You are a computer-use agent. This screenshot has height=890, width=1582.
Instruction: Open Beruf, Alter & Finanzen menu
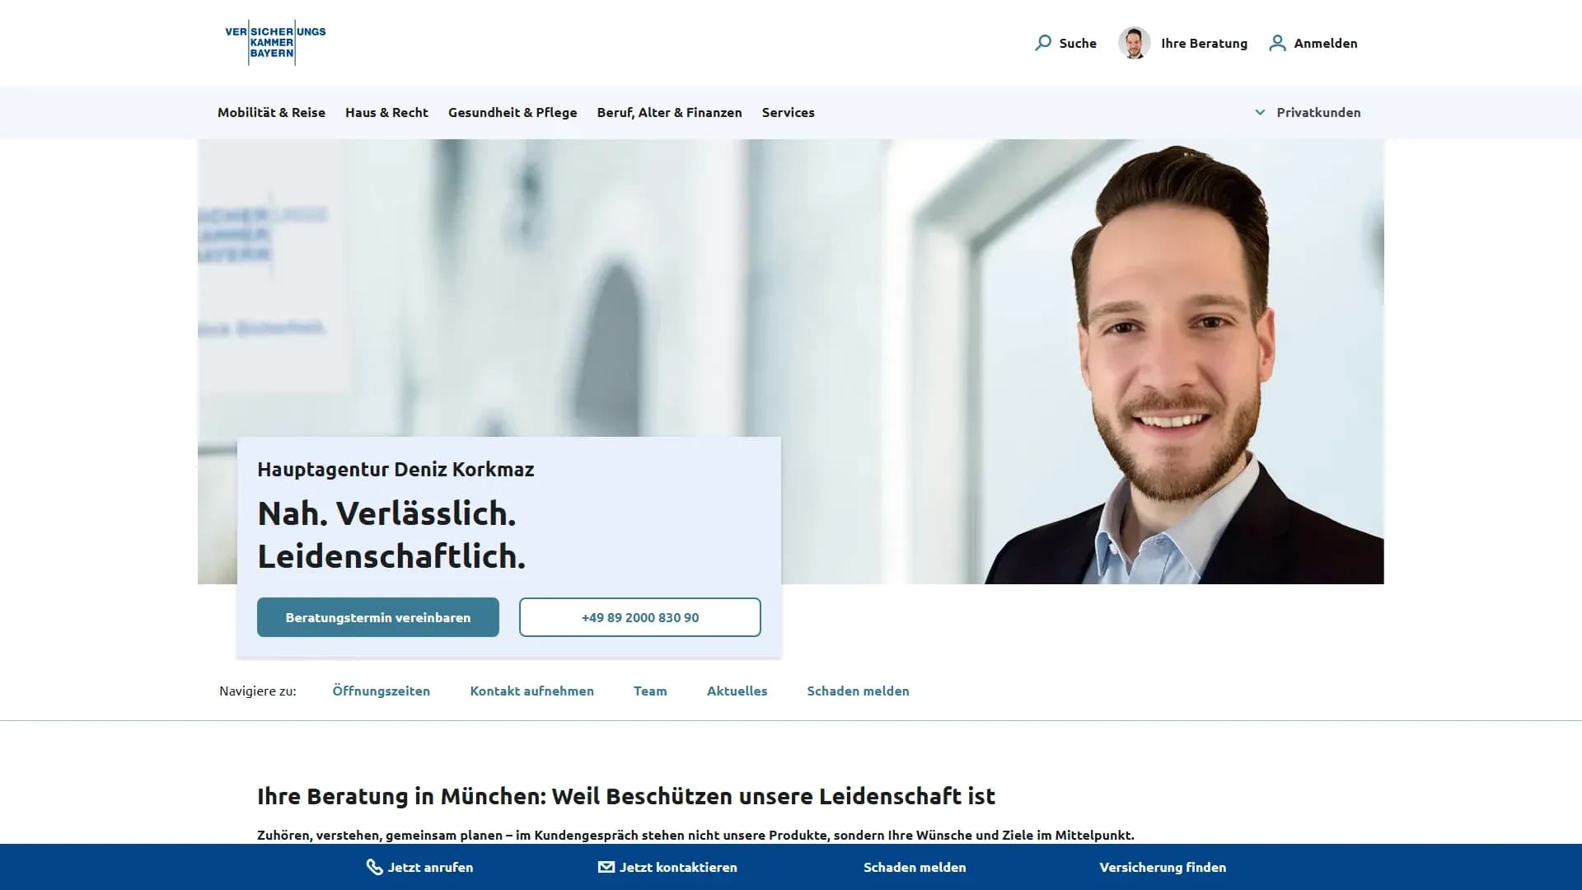coord(669,112)
